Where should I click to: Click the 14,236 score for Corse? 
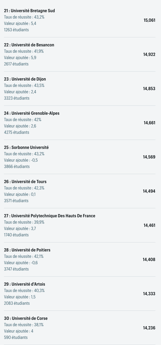coord(149,328)
